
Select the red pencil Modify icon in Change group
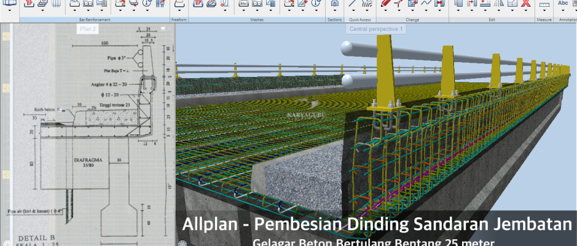pyautogui.click(x=386, y=3)
